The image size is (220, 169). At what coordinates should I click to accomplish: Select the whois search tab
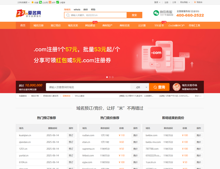click(x=77, y=9)
